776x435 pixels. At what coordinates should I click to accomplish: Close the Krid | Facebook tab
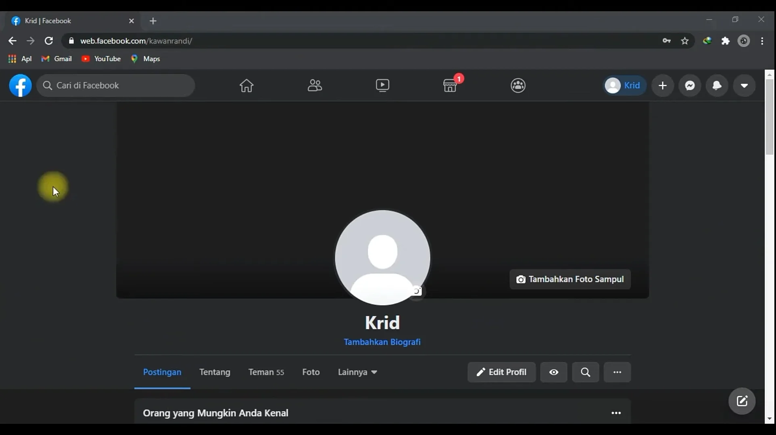(131, 21)
